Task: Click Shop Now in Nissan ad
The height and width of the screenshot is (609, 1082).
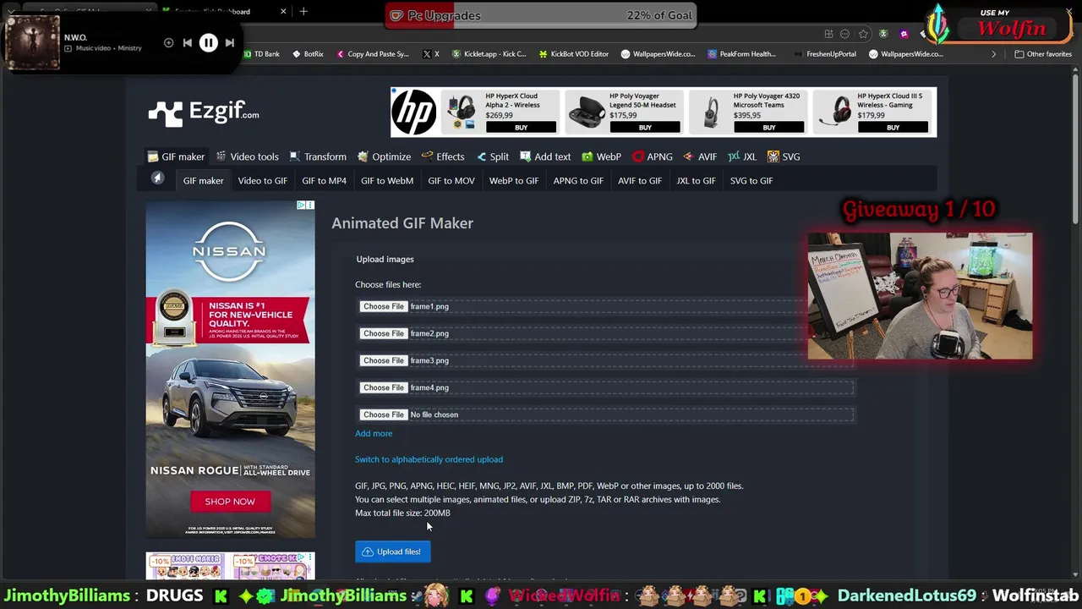Action: (x=229, y=502)
